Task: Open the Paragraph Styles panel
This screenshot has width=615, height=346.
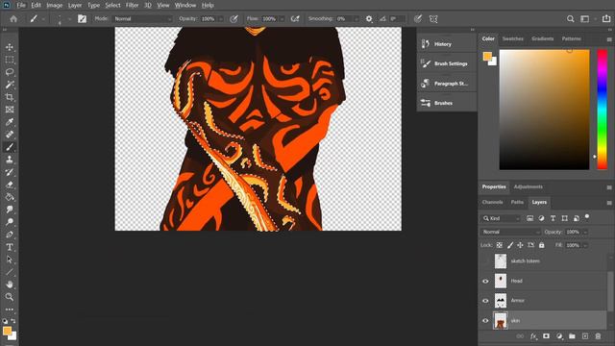Action: click(x=446, y=84)
